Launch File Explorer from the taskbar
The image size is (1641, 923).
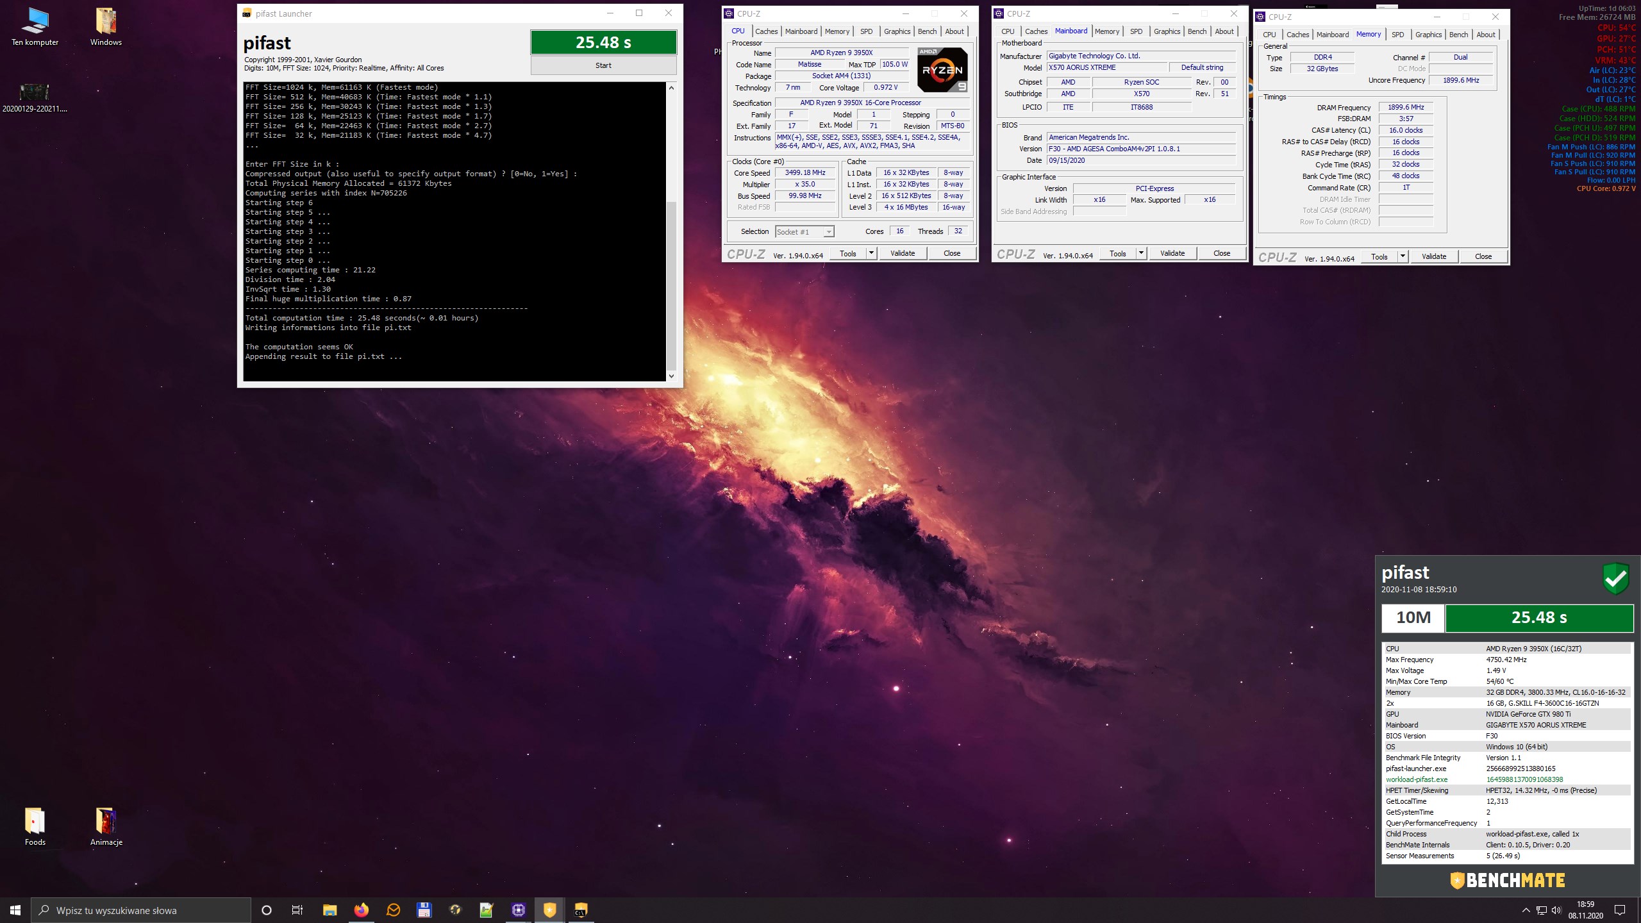pos(329,910)
